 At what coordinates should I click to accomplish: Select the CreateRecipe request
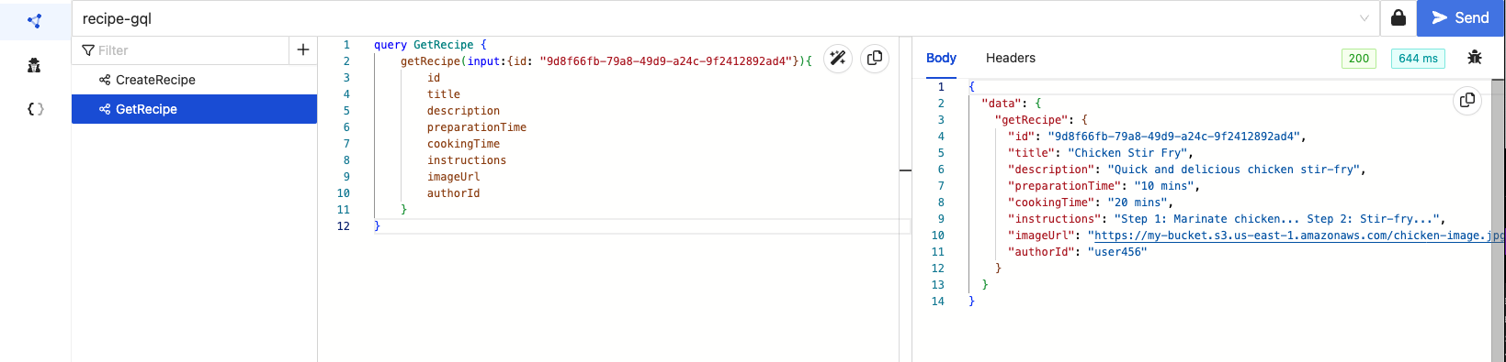pos(194,80)
